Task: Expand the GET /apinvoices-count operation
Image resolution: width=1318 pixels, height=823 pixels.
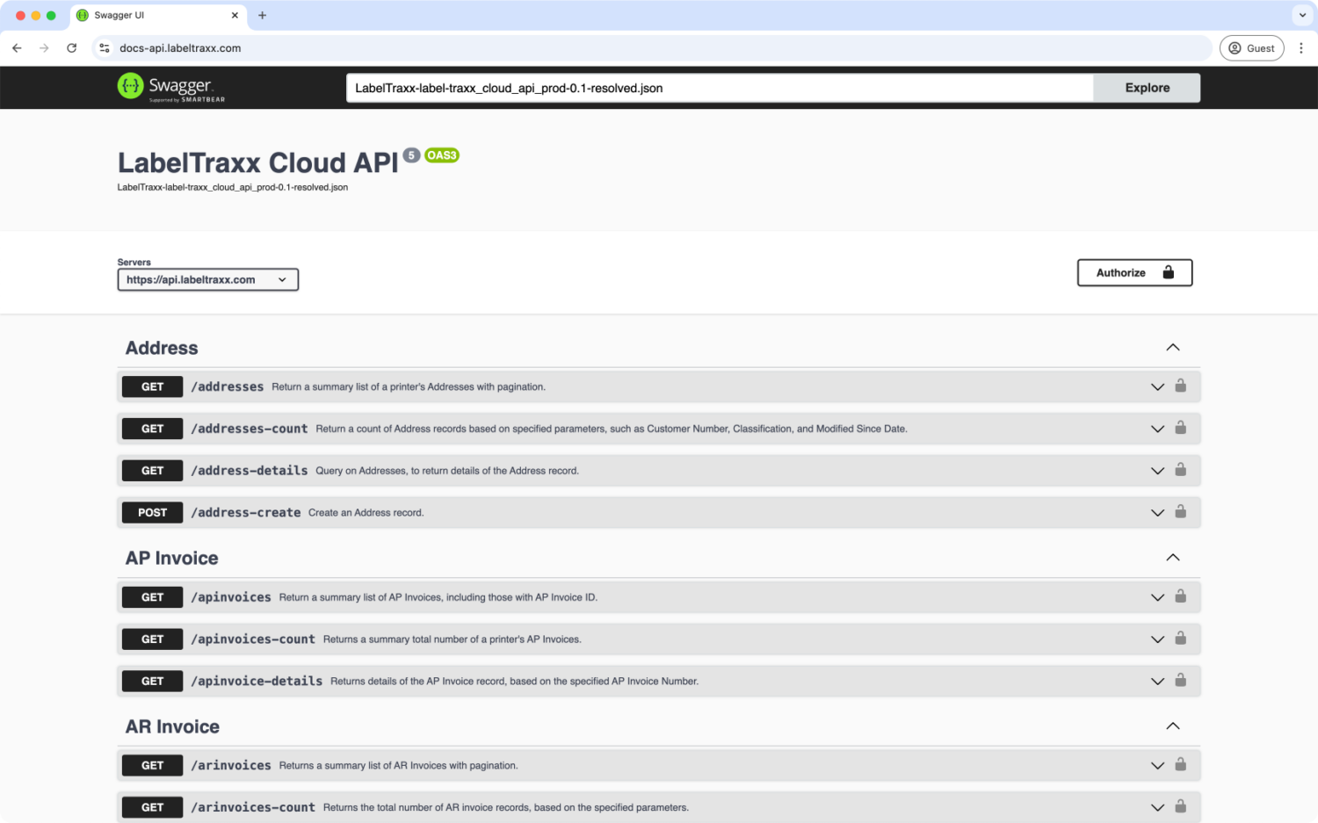Action: click(x=1157, y=639)
